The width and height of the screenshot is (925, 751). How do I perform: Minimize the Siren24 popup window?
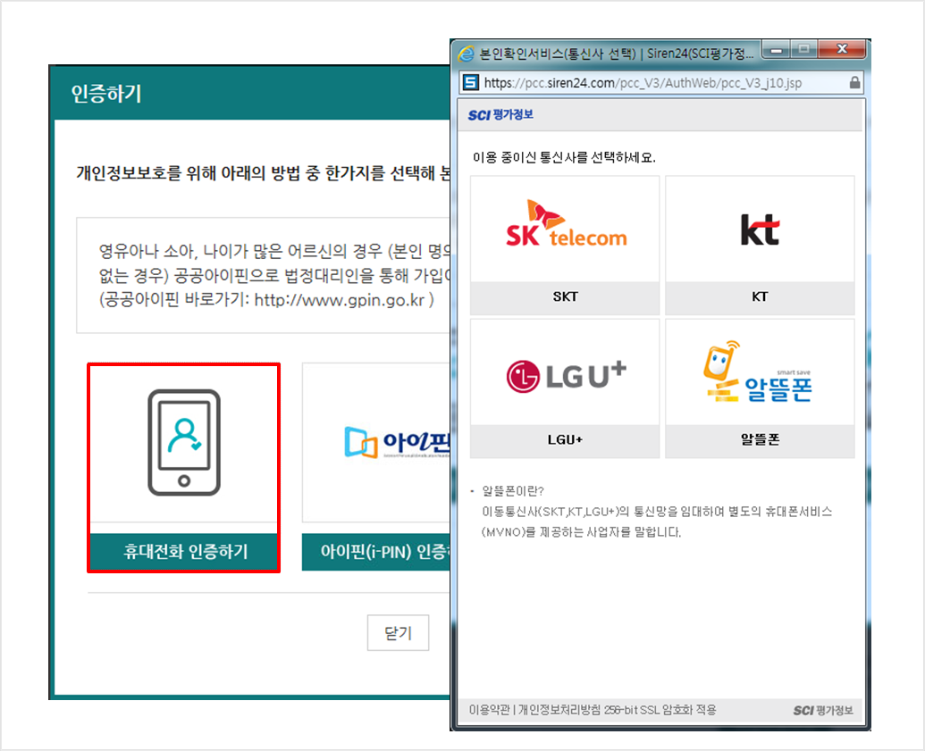(x=777, y=50)
